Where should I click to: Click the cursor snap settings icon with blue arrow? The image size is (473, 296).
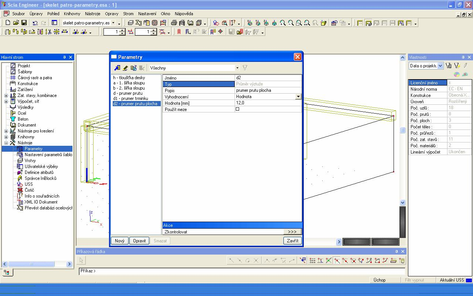click(x=303, y=260)
